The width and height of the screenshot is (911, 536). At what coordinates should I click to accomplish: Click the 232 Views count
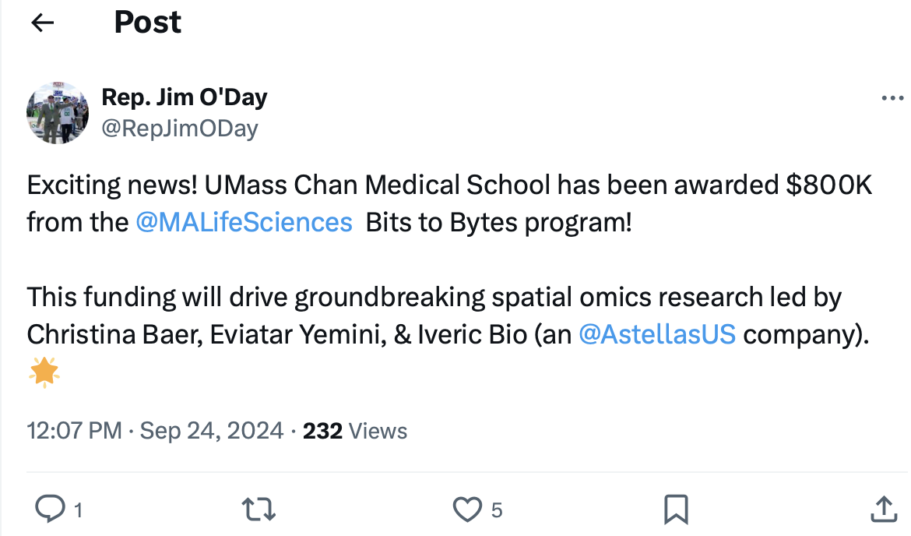(x=354, y=430)
